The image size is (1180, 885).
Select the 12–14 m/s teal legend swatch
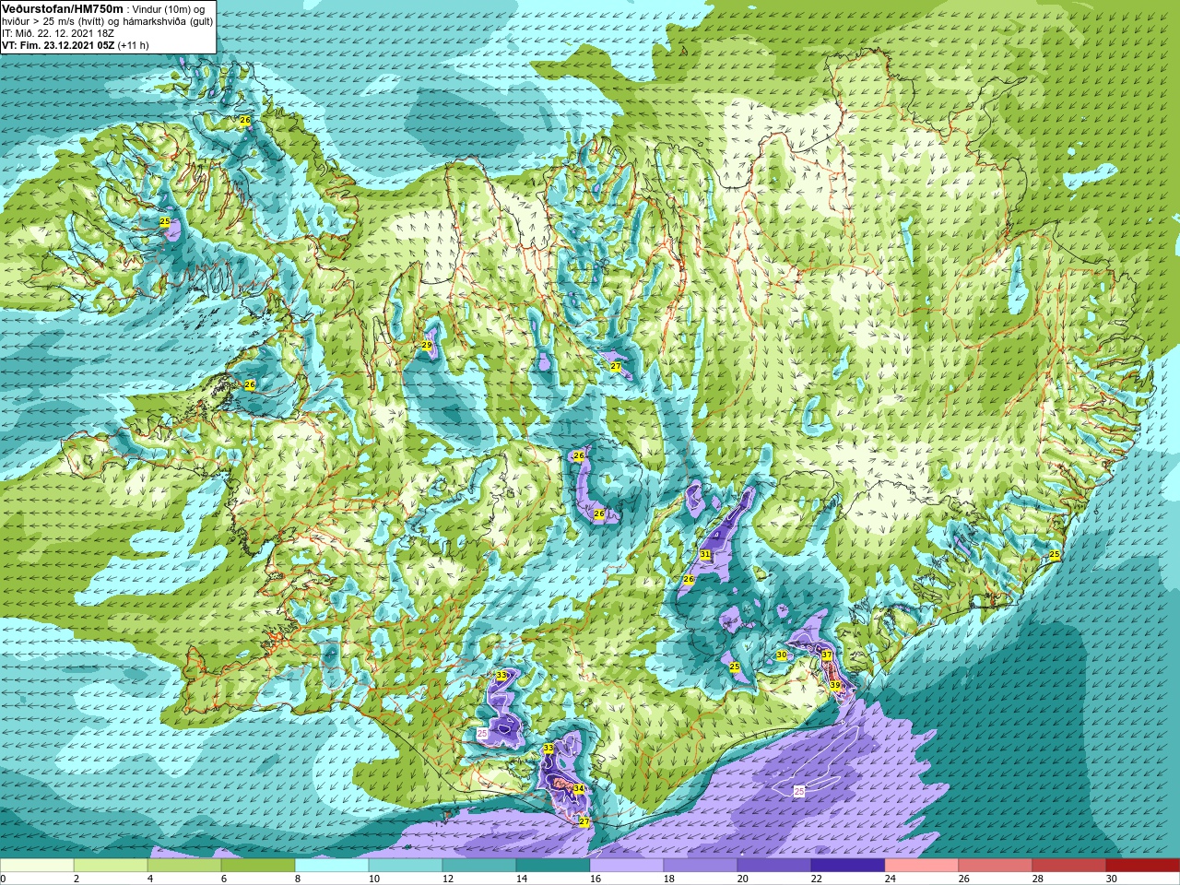(479, 865)
